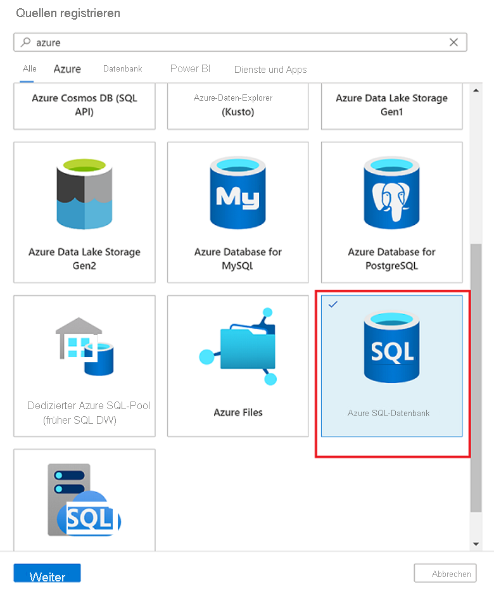Click the SQL server cloud icon

(84, 500)
